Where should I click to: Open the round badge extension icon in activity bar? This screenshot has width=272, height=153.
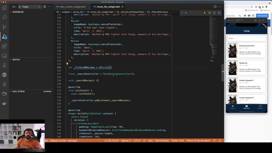pos(4,75)
